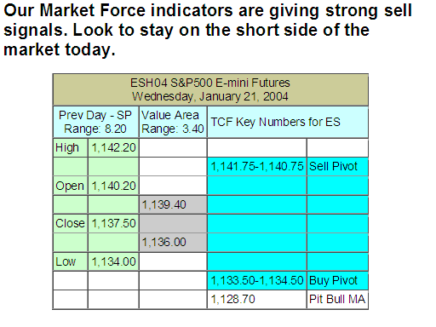Viewport: 436px width, 327px height.
Task: Click the High label cell
Action: click(71, 147)
